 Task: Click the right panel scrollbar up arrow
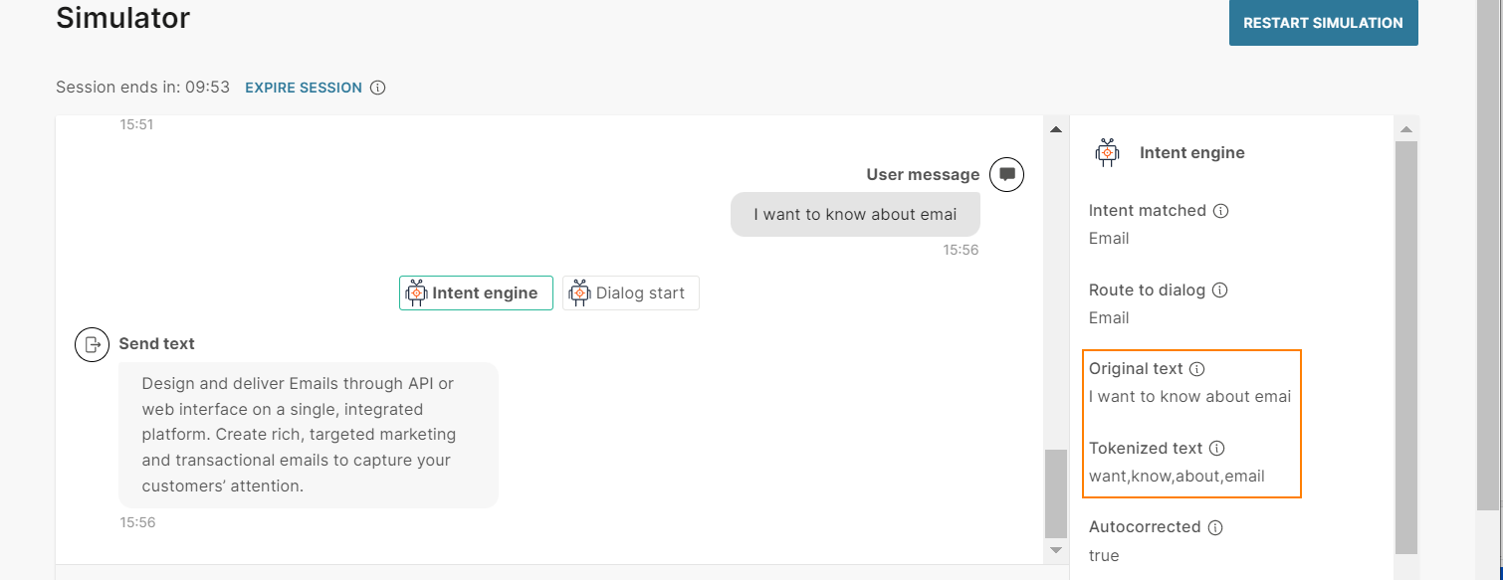point(1406,129)
